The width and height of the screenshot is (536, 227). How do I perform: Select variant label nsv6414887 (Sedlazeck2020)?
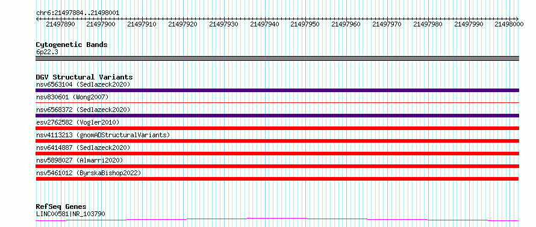[83, 148]
